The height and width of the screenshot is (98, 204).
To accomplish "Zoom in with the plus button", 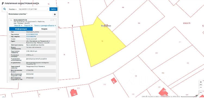I will (201, 82).
